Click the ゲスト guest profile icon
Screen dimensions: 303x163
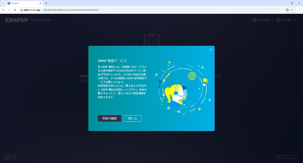pyautogui.click(x=290, y=9)
